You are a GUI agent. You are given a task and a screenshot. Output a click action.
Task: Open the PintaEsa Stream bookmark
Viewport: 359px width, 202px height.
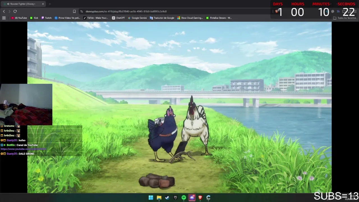pos(219,18)
